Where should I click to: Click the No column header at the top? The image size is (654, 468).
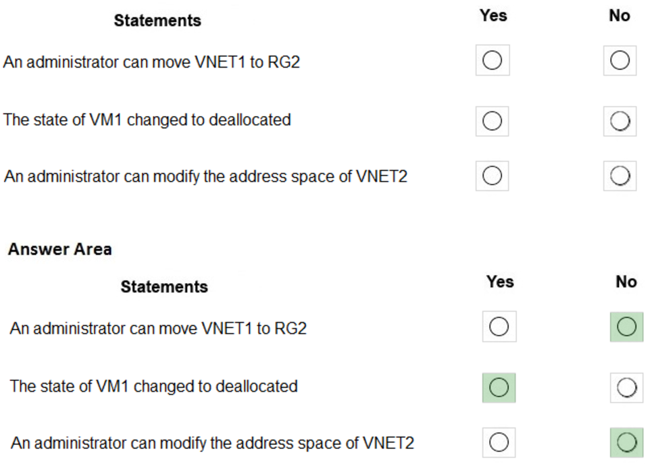click(x=620, y=16)
